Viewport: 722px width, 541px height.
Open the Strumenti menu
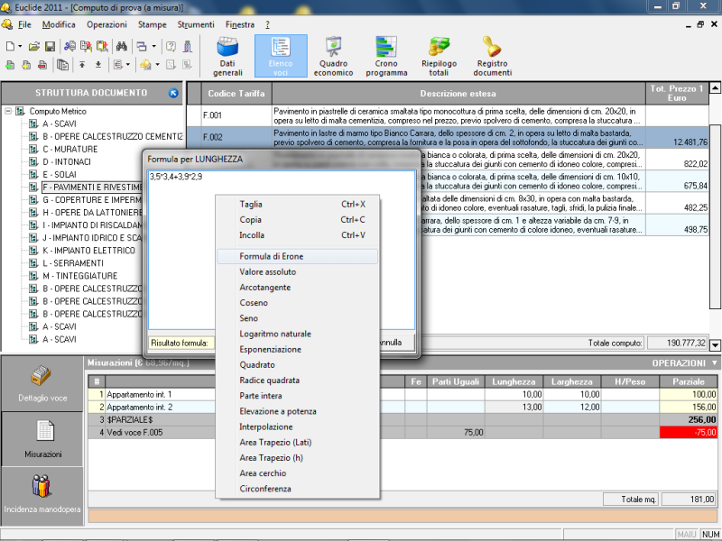click(196, 24)
